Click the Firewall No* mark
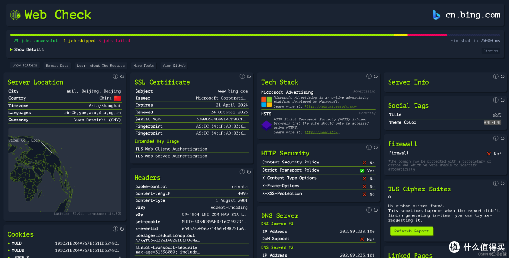Image resolution: width=510 pixels, height=258 pixels. tap(489, 153)
